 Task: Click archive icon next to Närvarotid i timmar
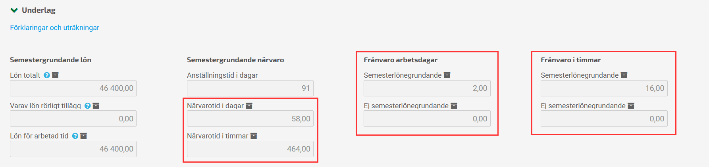point(254,136)
